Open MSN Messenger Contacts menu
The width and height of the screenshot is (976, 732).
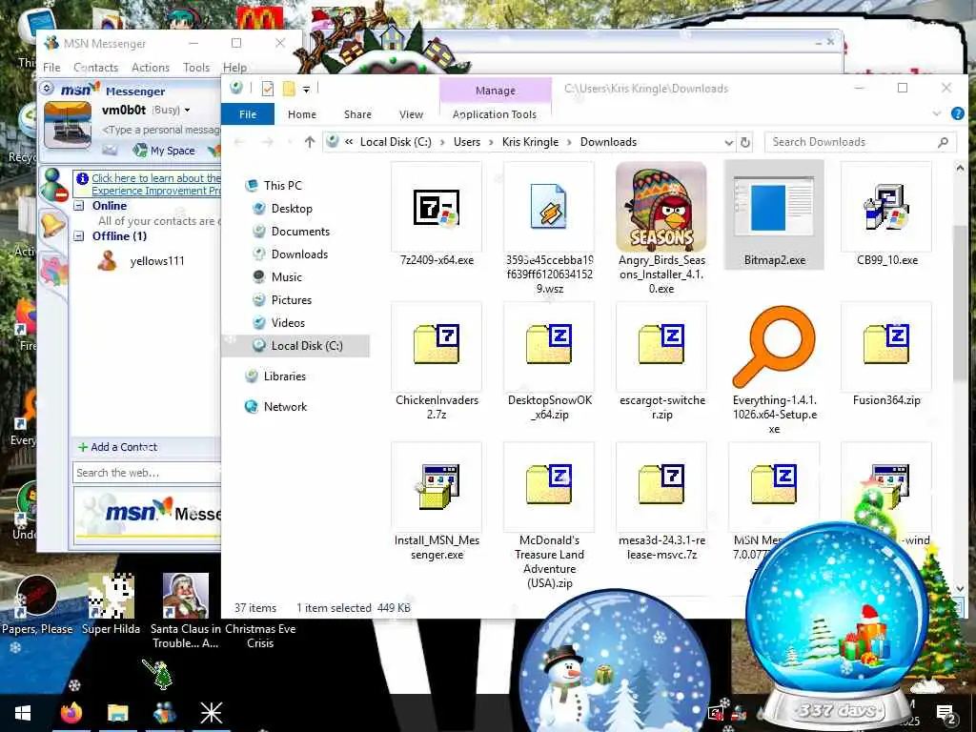pyautogui.click(x=96, y=68)
